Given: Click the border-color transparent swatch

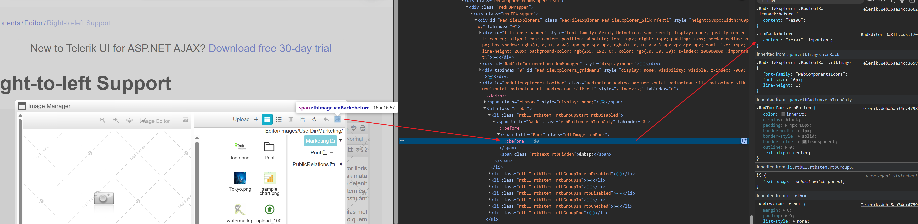Looking at the screenshot, I should click(x=804, y=142).
